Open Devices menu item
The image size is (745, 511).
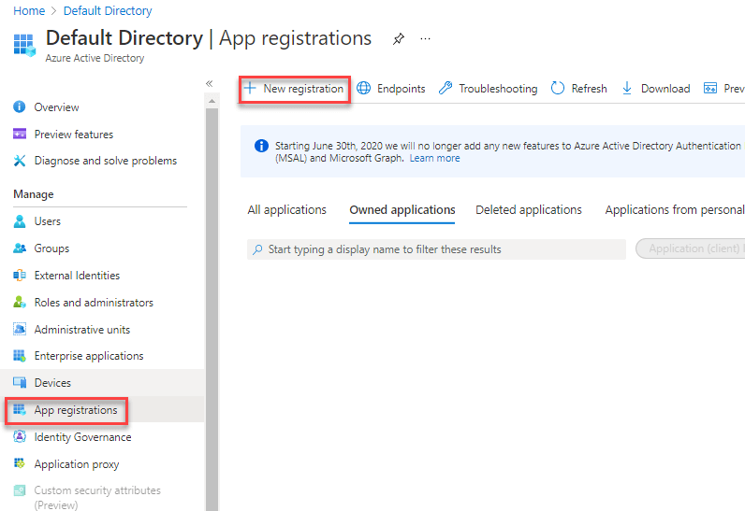[52, 382]
